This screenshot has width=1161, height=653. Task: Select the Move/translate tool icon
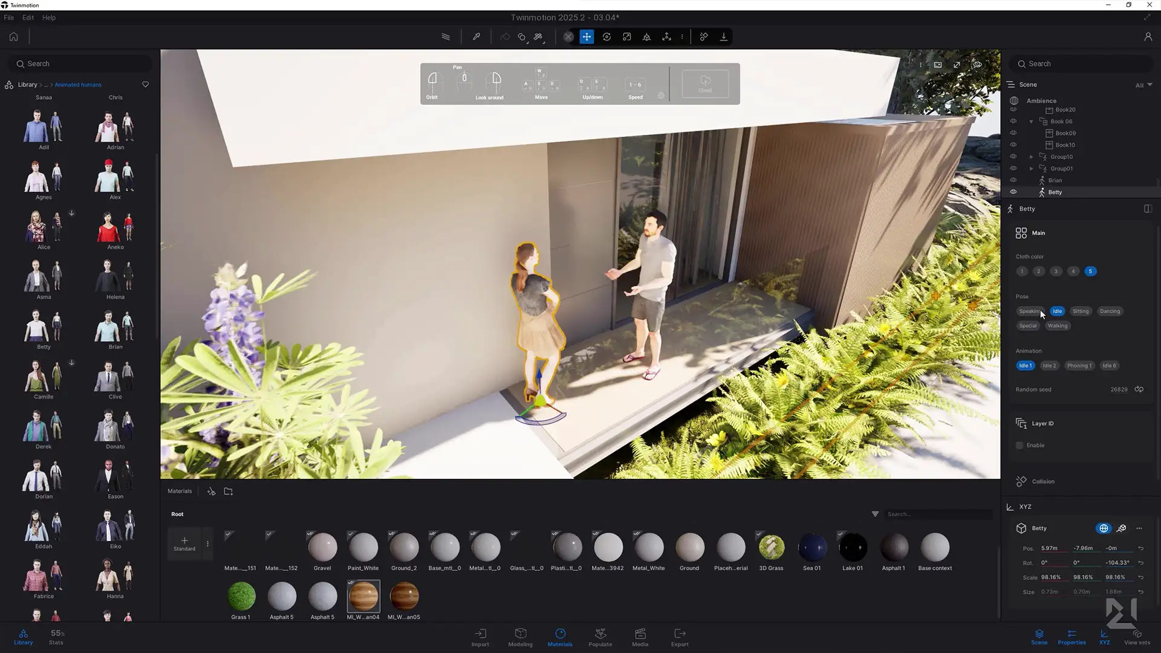click(587, 37)
